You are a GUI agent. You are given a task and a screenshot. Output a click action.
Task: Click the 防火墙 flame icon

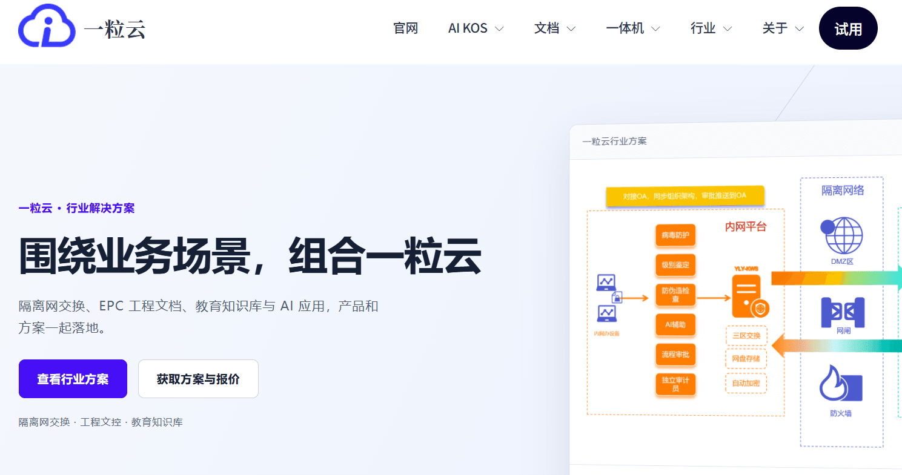pos(841,384)
